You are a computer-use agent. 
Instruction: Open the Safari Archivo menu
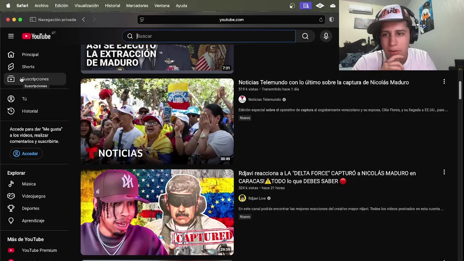pyautogui.click(x=41, y=5)
